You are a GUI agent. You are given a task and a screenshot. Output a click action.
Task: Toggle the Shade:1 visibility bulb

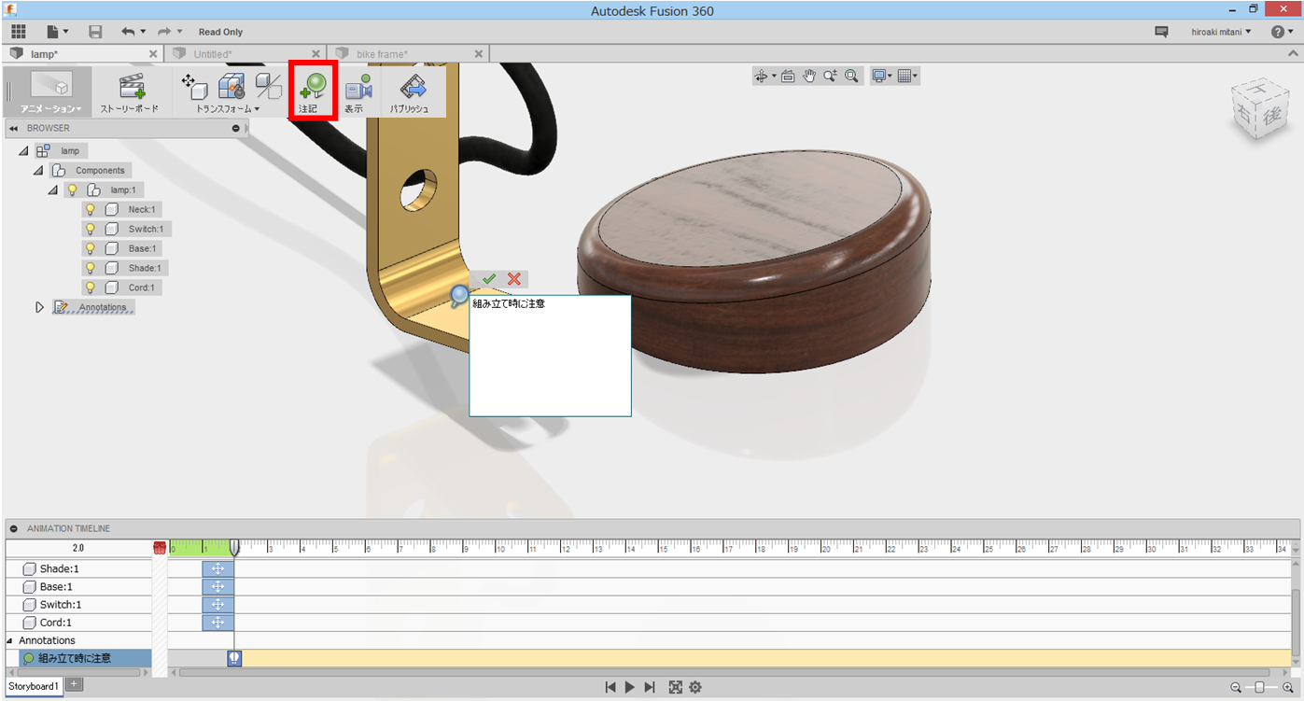point(90,267)
